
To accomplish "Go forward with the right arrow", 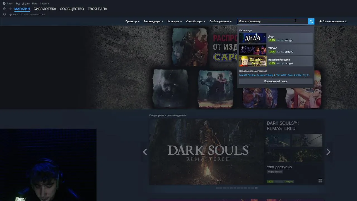I will (x=10, y=9).
